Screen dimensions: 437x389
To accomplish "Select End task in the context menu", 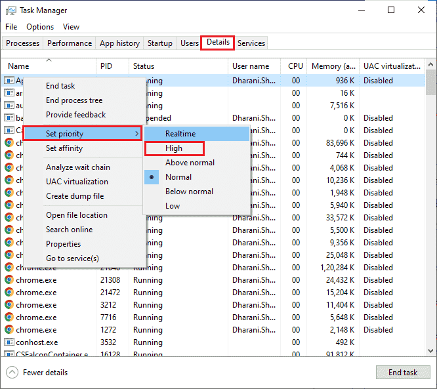I will click(x=60, y=86).
